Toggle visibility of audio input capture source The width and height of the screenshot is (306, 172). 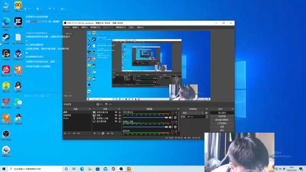[116, 118]
